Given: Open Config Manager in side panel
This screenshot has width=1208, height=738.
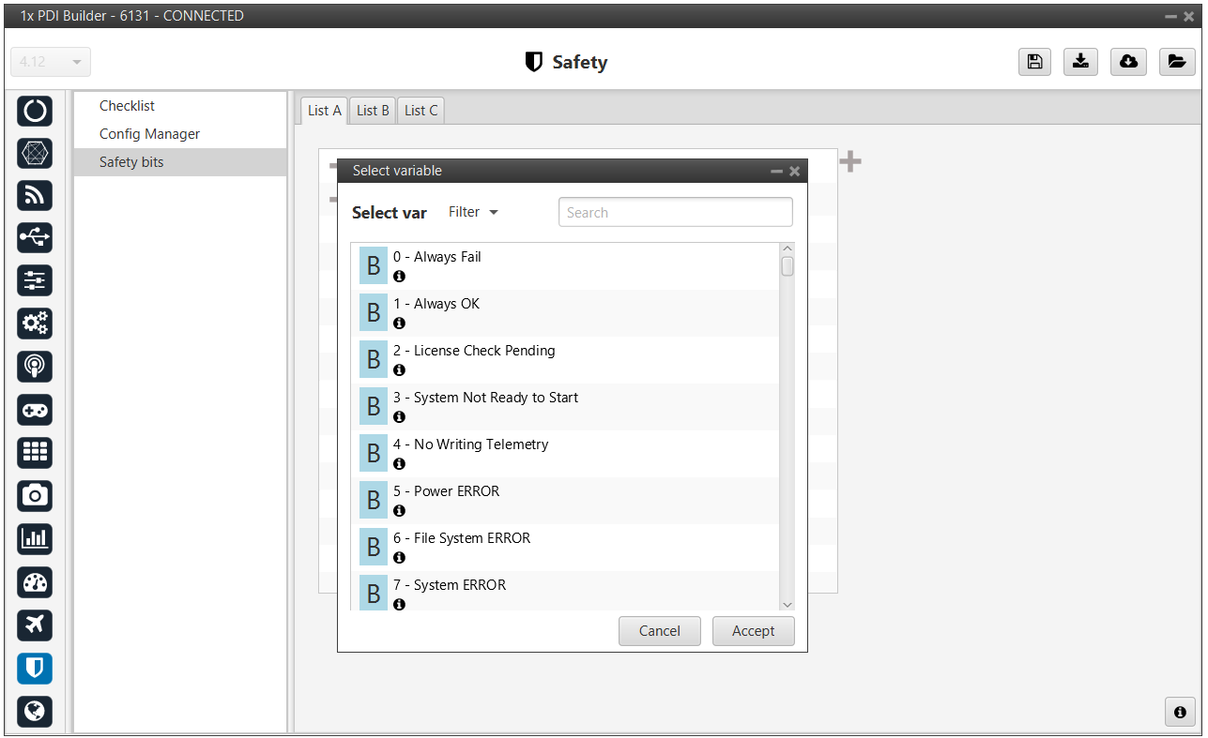Looking at the screenshot, I should tap(149, 134).
